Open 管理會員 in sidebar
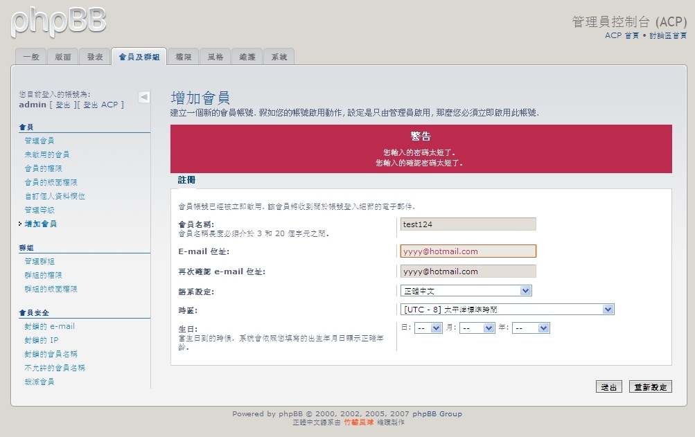Screen dimensions: 695x437 click(39, 141)
